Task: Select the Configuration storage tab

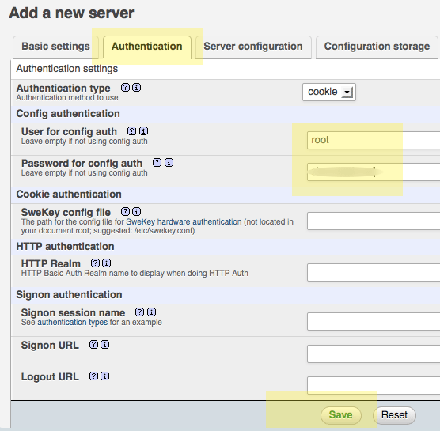Action: coord(377,47)
